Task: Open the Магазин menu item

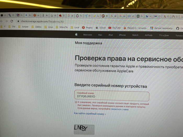Action: point(88,35)
